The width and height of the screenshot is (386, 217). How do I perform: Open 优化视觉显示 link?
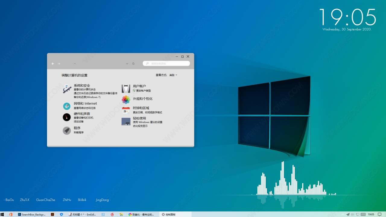point(140,126)
